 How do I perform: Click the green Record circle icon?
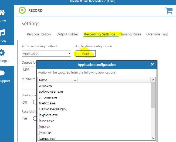(22, 10)
